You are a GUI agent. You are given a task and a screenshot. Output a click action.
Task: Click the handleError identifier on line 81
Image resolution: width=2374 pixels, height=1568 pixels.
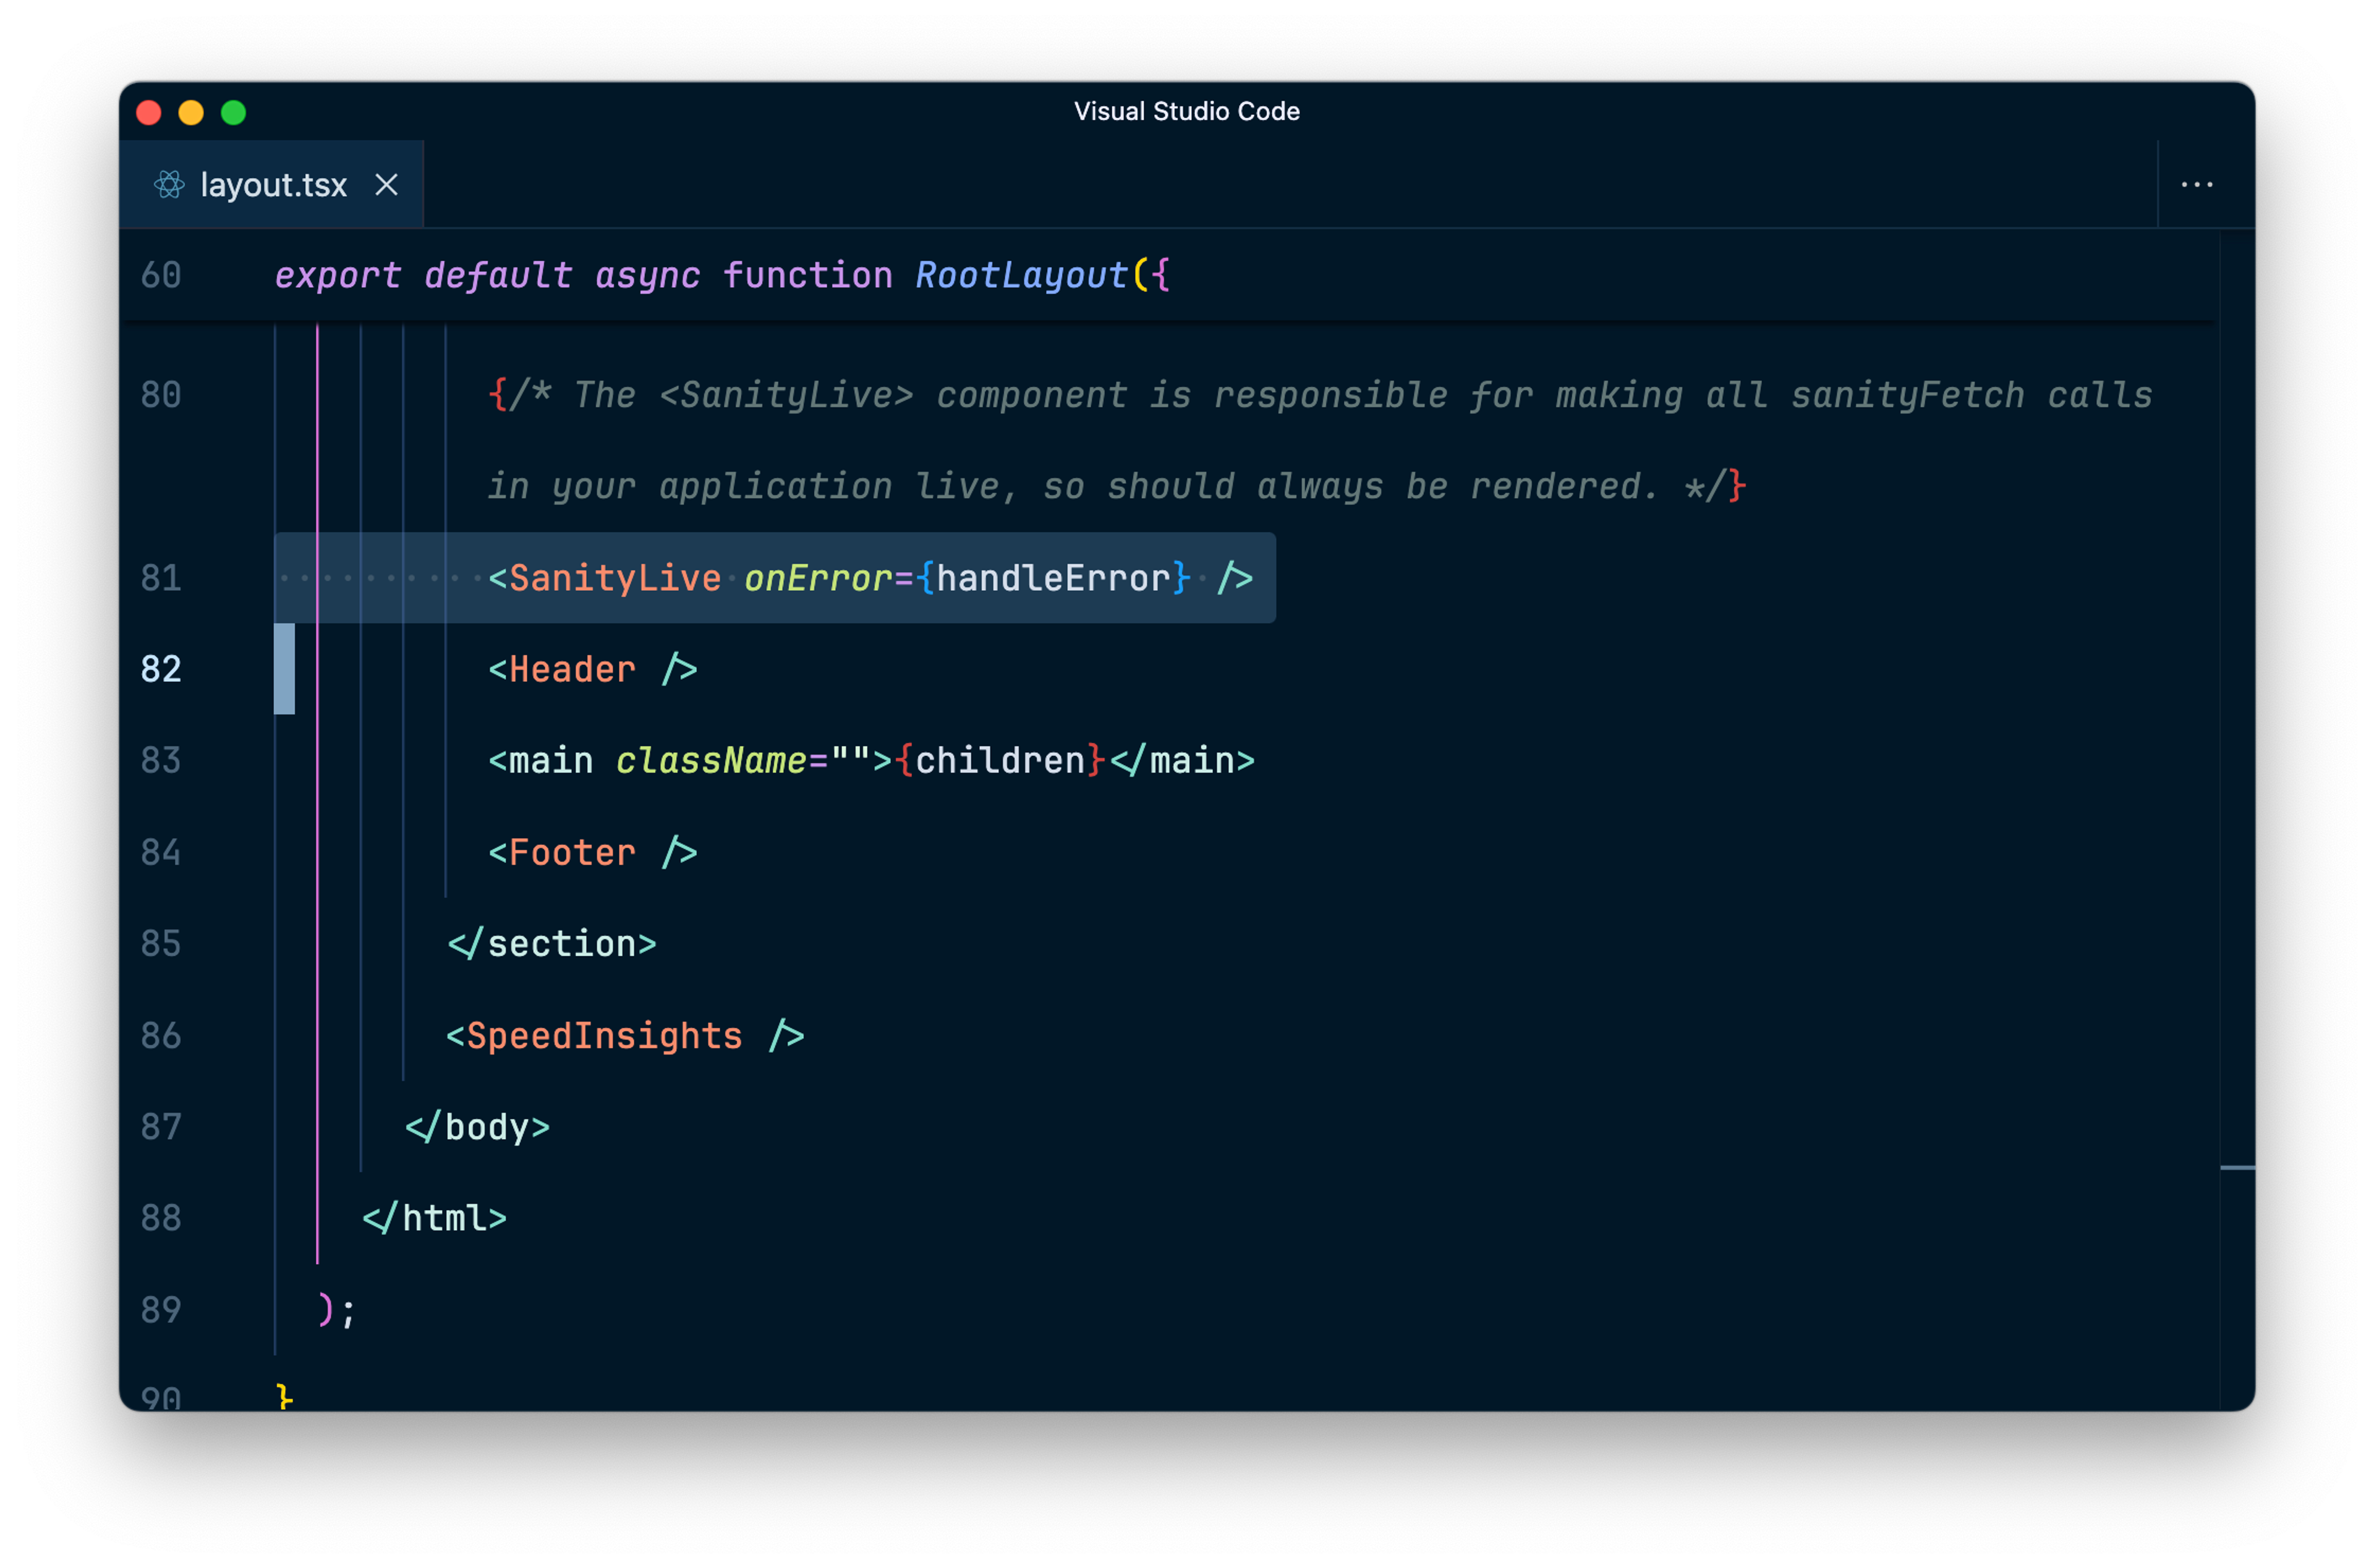(1053, 578)
